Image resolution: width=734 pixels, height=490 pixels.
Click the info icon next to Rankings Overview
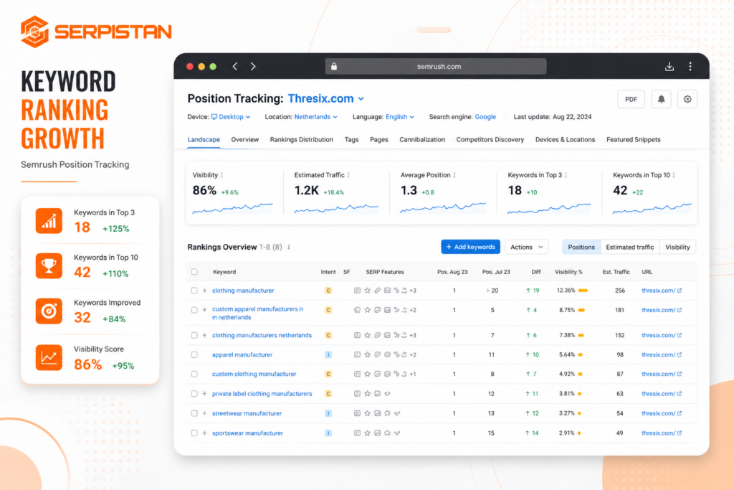tap(289, 247)
